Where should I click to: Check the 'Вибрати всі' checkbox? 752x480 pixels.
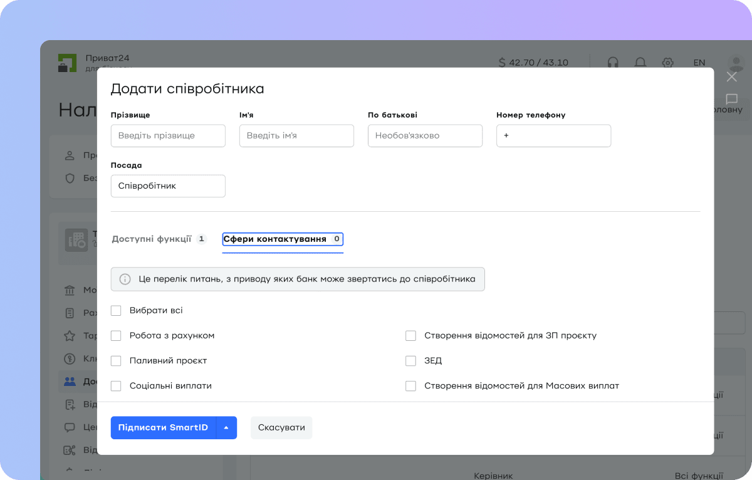point(116,310)
